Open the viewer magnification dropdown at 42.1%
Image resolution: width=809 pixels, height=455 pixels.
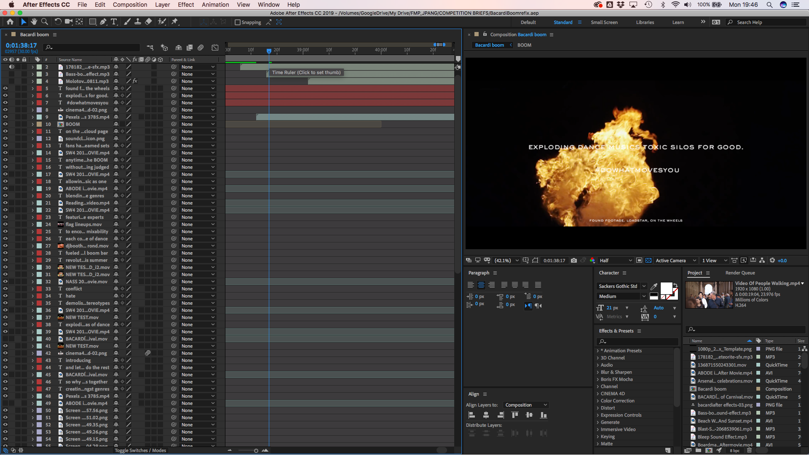[x=506, y=261]
